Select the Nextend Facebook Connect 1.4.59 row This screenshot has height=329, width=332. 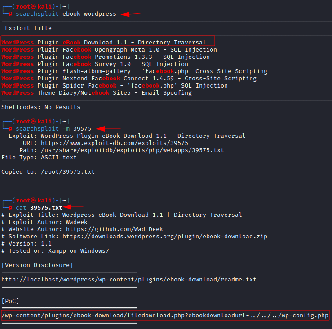[129, 79]
